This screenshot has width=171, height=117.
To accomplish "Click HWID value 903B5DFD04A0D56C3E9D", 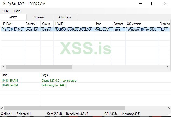I will click(x=73, y=29).
